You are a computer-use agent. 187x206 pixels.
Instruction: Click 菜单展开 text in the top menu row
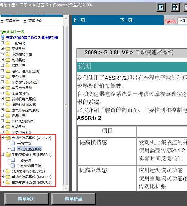pos(12,21)
